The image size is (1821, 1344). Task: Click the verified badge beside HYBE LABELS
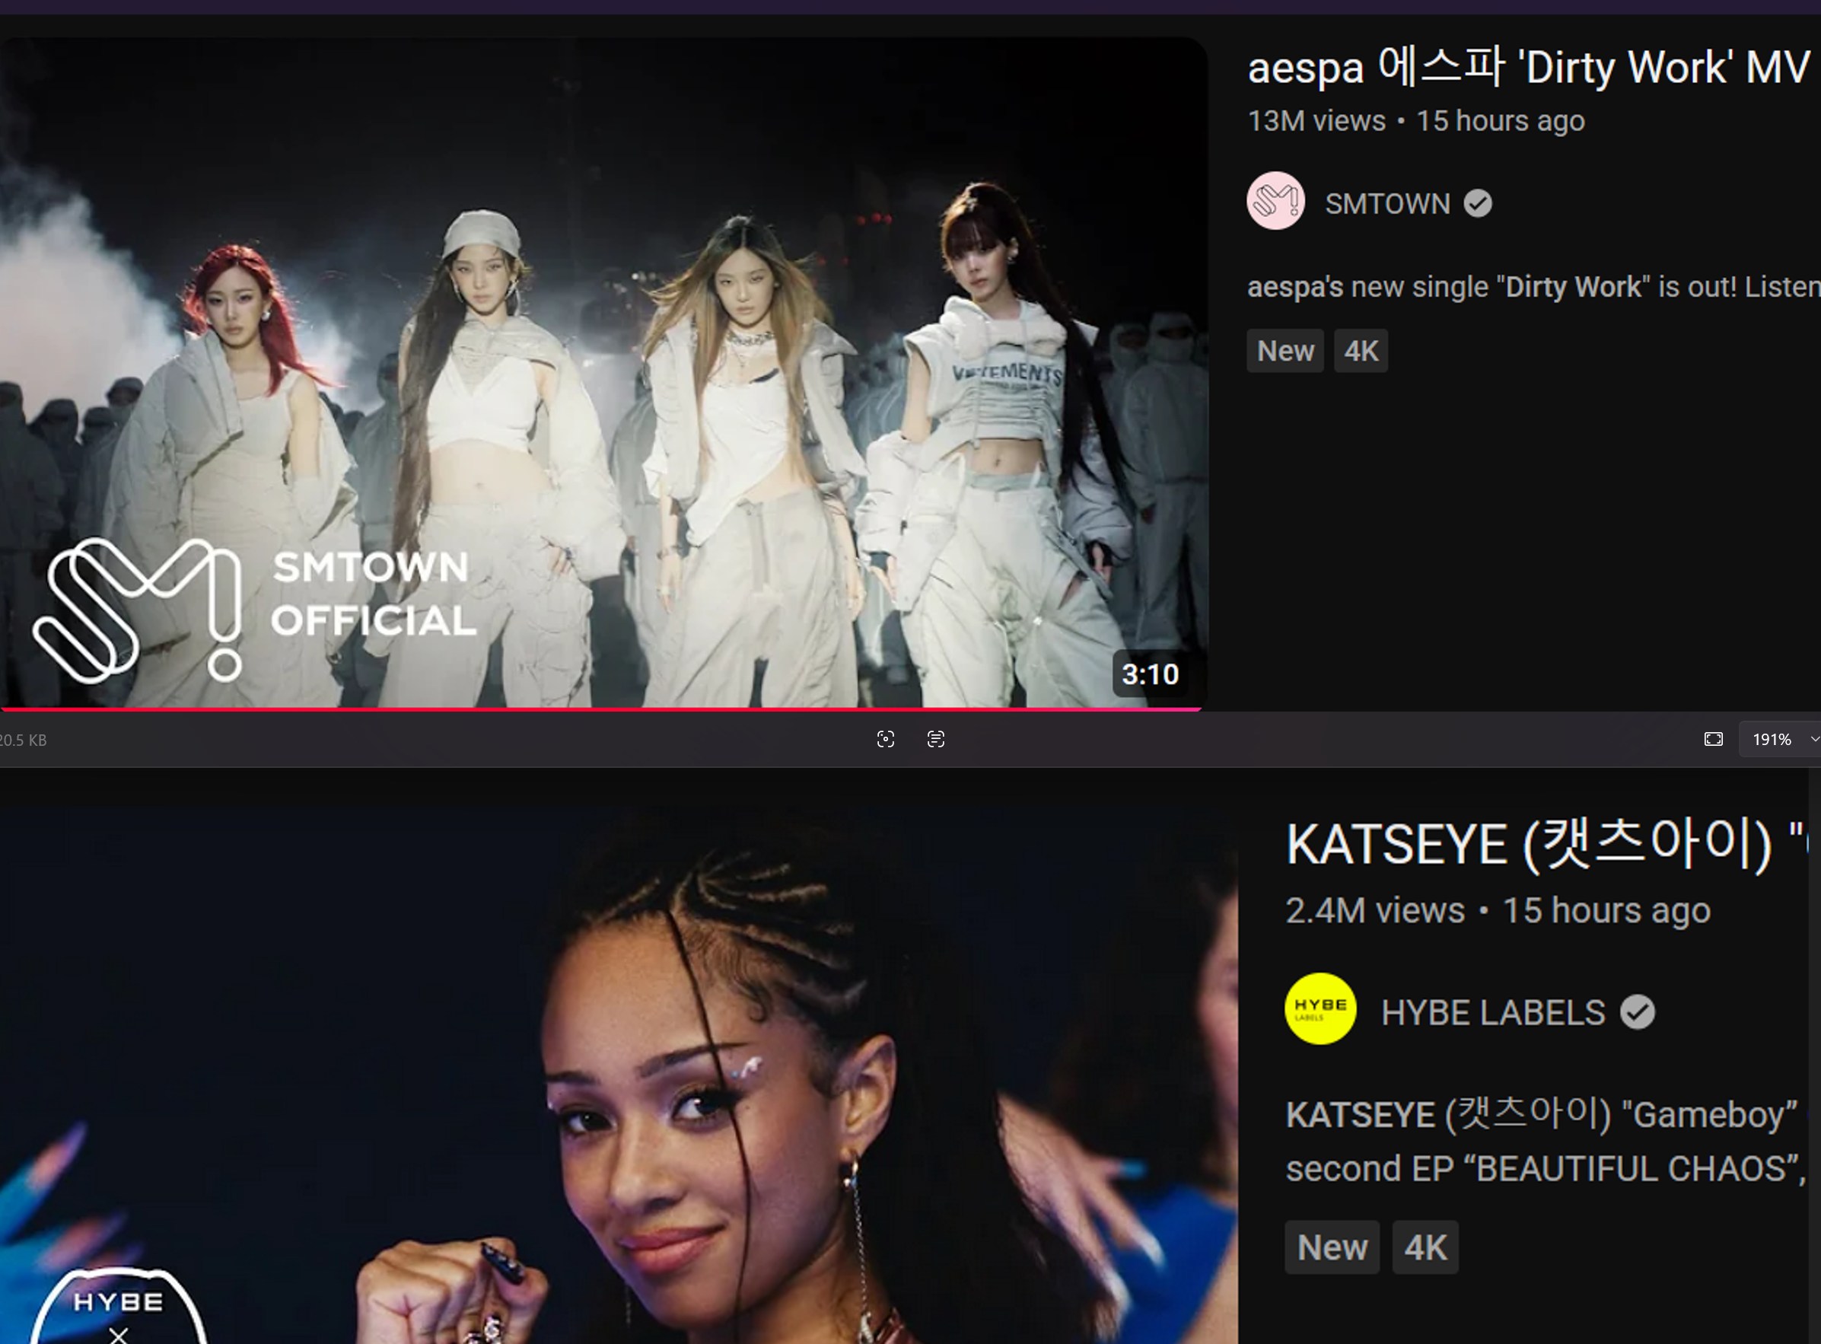click(x=1637, y=1012)
